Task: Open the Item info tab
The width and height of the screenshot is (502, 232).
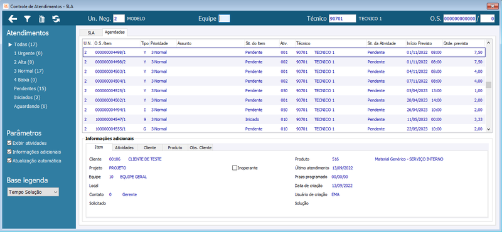Action: click(x=99, y=147)
